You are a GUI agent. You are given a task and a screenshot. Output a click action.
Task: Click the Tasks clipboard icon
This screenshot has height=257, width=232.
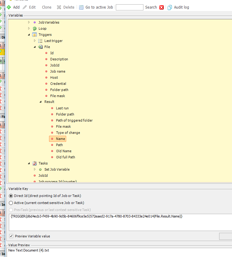(35, 163)
